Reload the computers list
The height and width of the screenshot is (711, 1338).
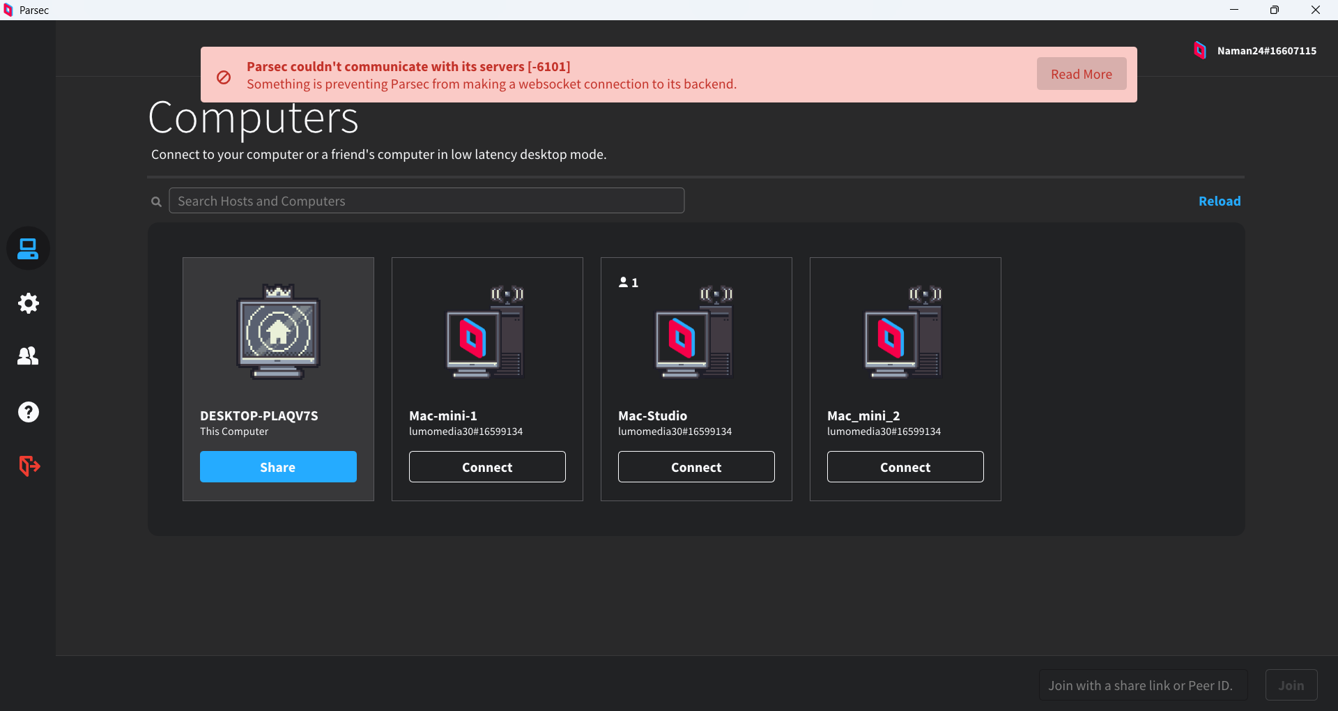1220,201
